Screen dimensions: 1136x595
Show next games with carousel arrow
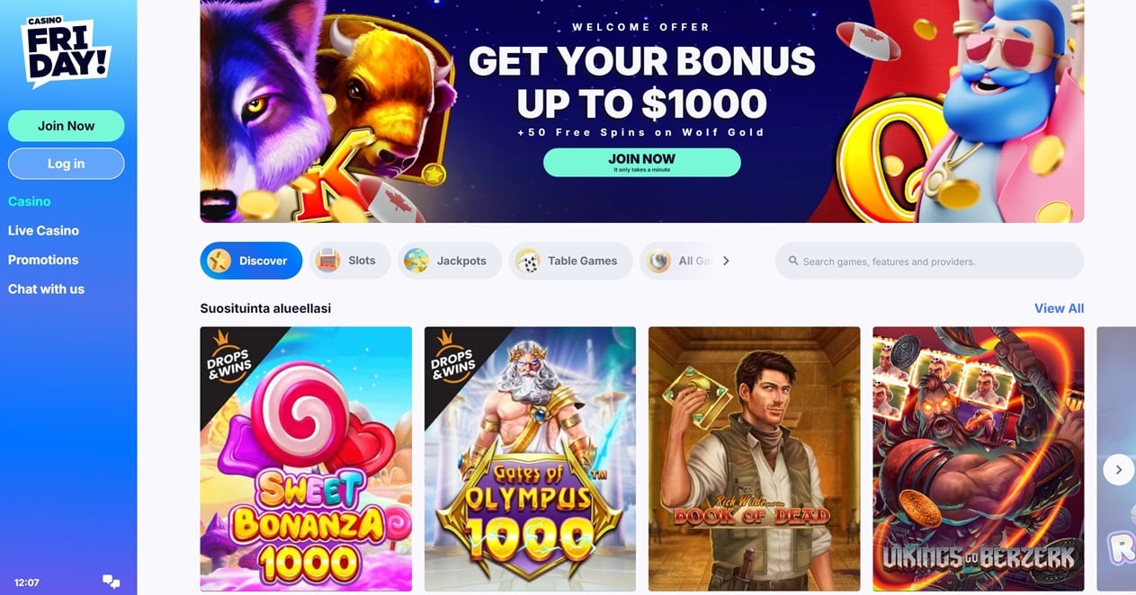pos(1118,469)
